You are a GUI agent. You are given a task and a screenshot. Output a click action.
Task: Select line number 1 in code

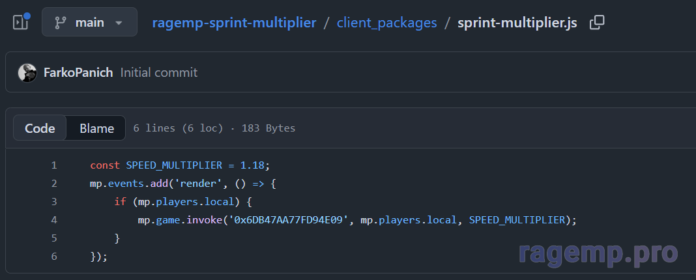point(54,165)
